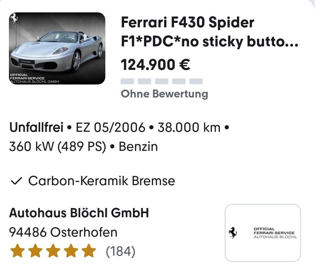Click the third gold dealer rating star
Image resolution: width=315 pixels, height=276 pixels.
coord(53,251)
